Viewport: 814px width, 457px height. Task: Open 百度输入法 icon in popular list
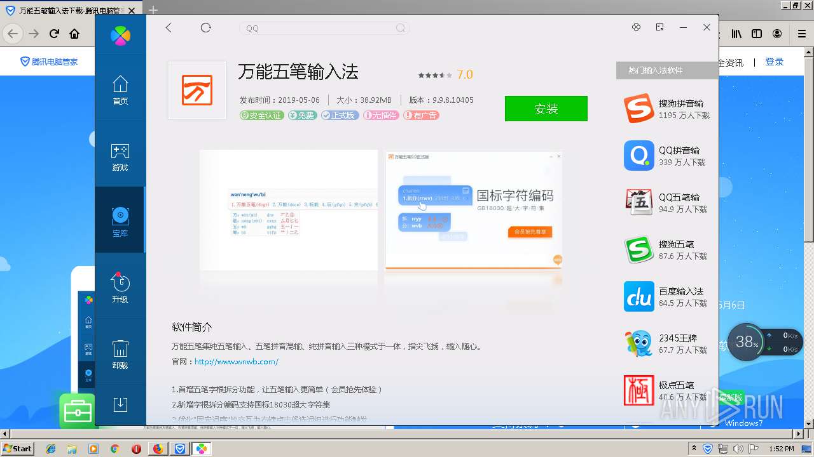pyautogui.click(x=638, y=296)
